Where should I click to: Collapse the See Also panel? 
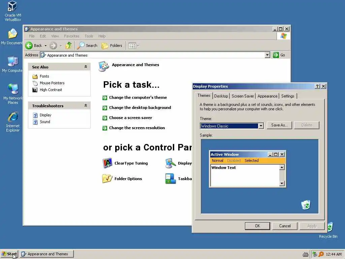(86, 67)
